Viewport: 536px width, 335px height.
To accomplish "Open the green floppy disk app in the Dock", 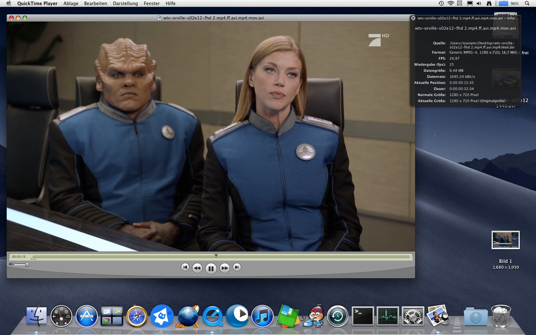I will tap(288, 316).
